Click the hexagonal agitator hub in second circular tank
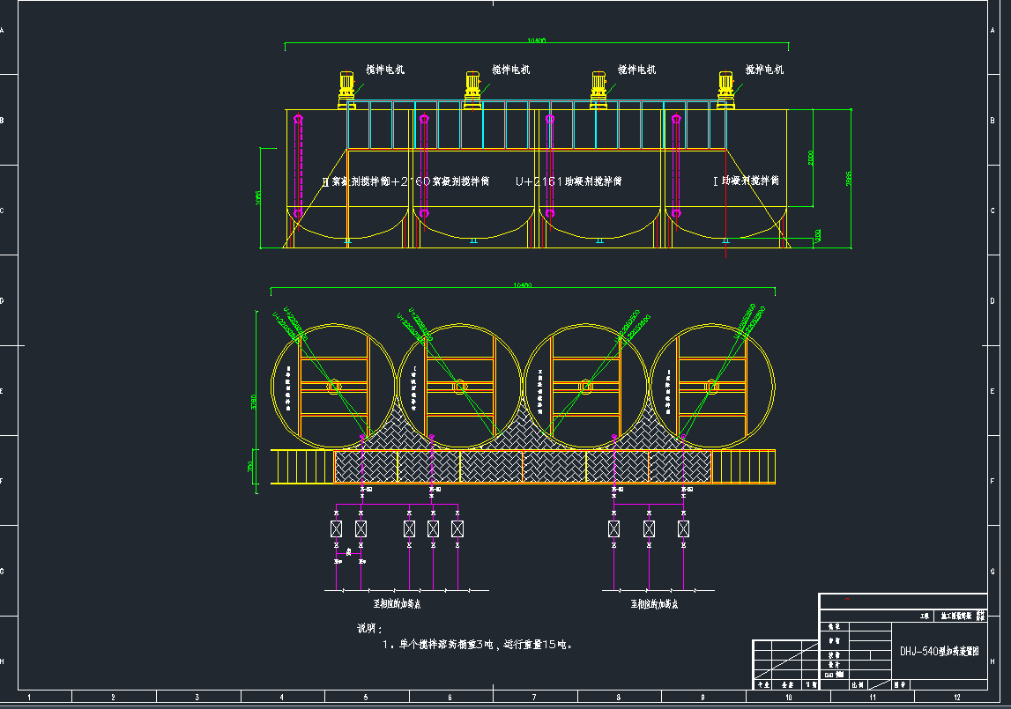The image size is (1011, 709). (459, 387)
